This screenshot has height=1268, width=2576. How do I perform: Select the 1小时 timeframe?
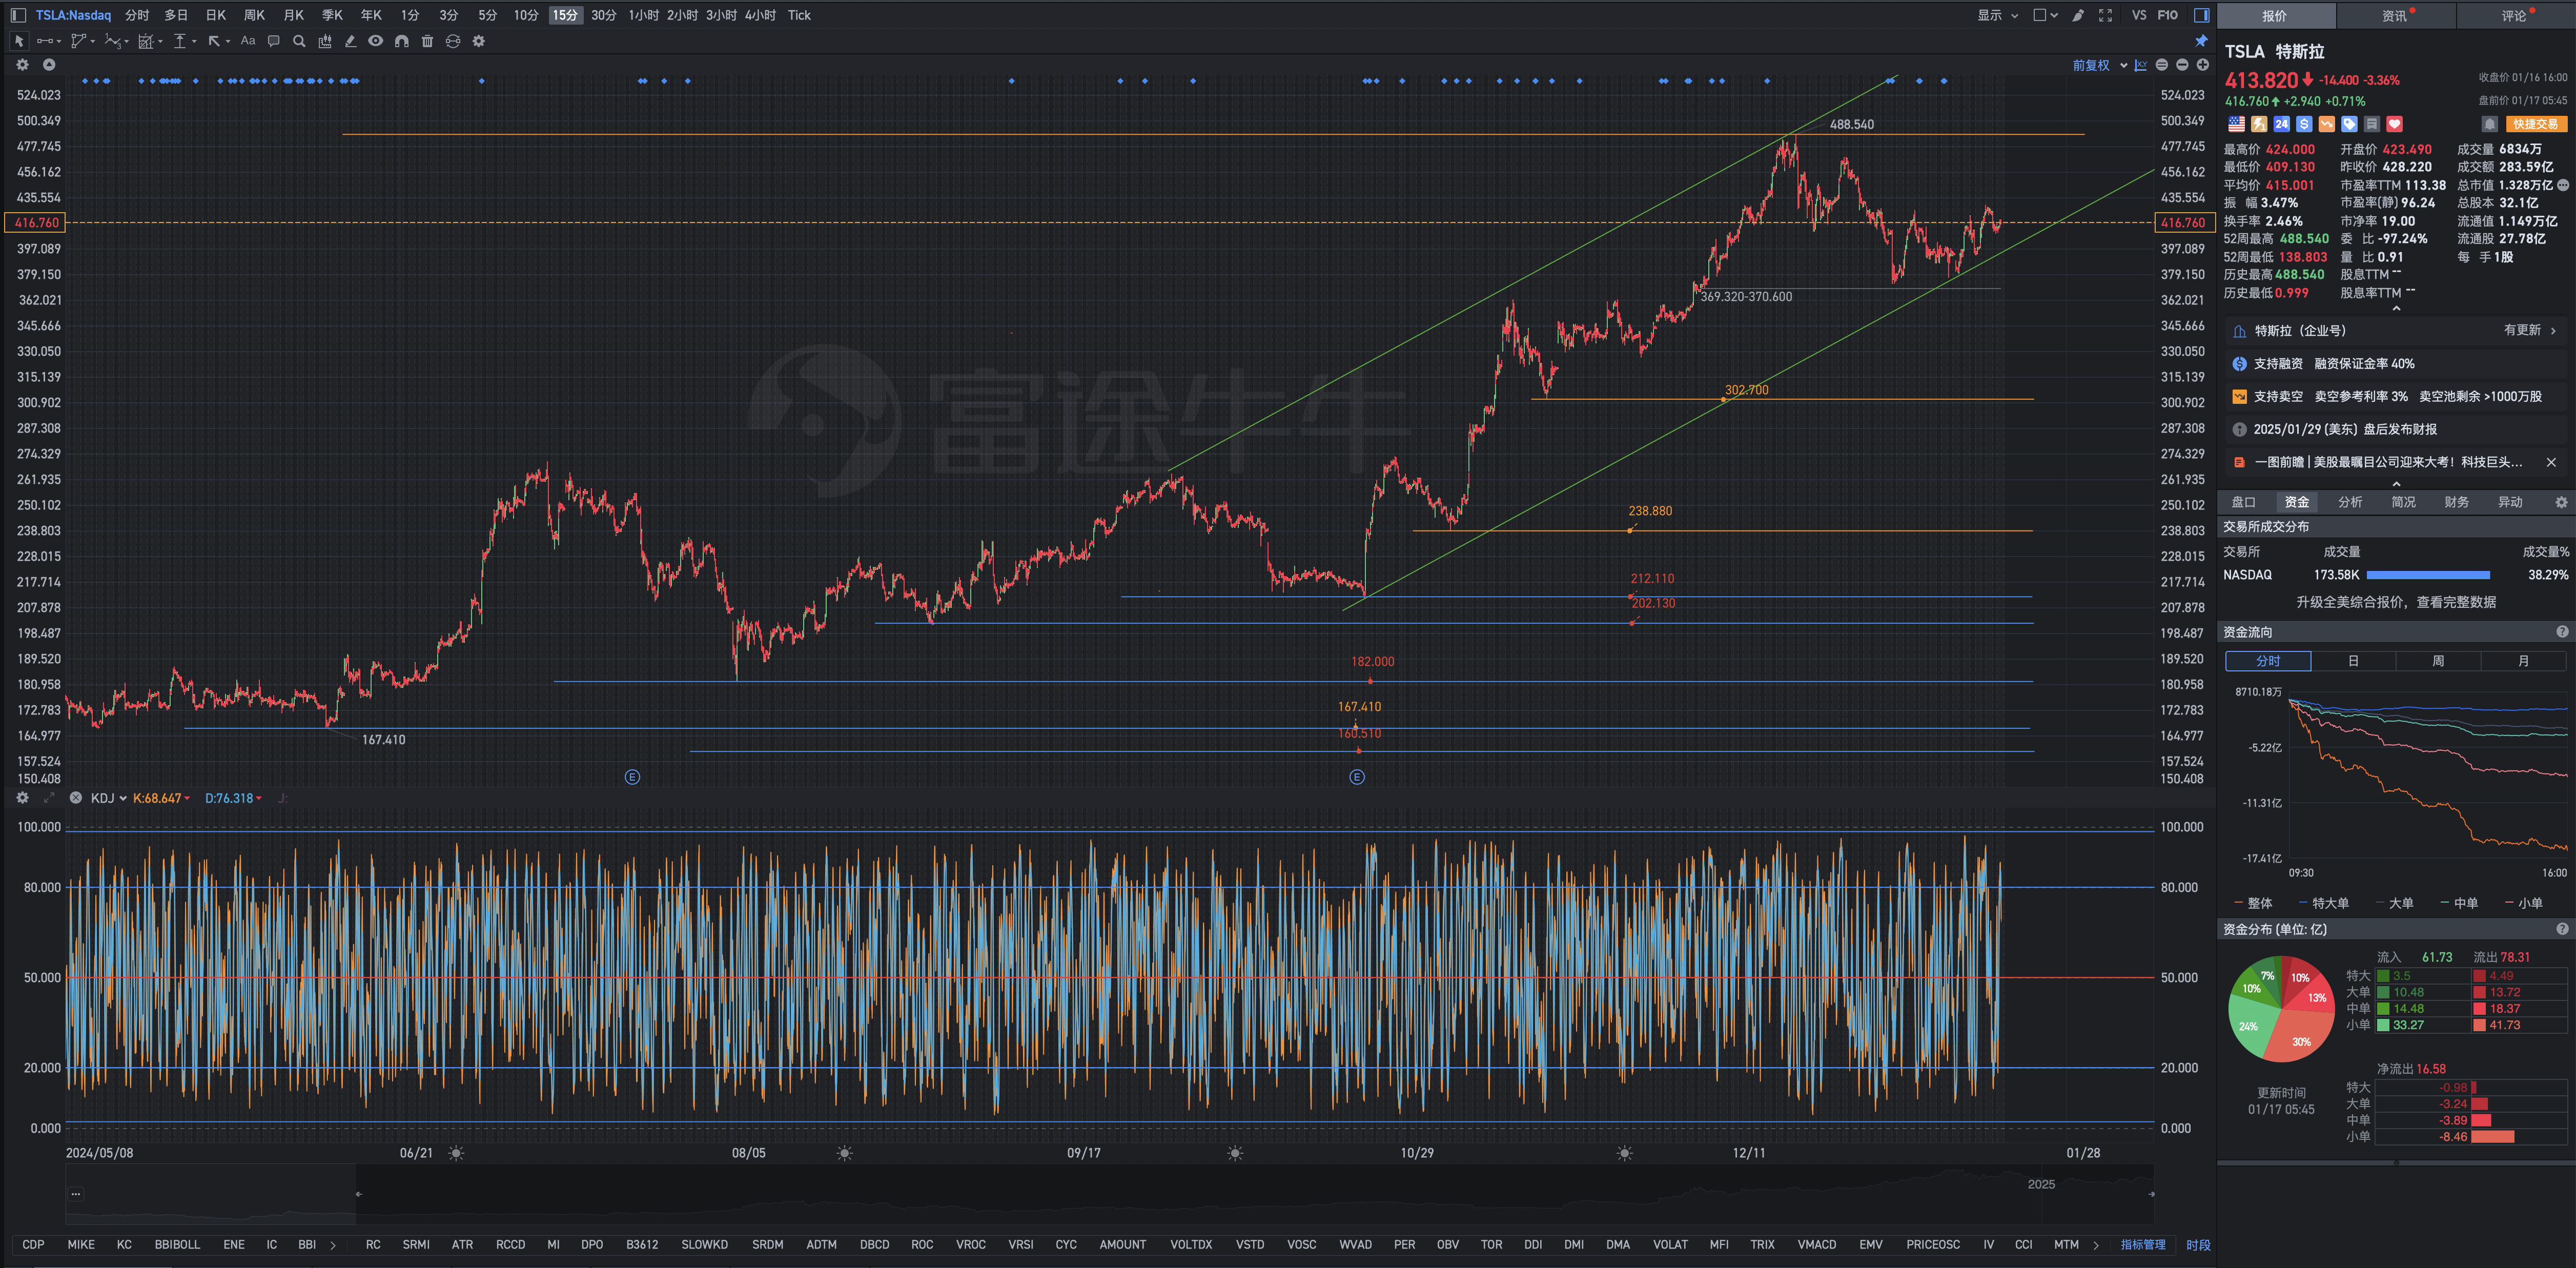click(x=643, y=15)
